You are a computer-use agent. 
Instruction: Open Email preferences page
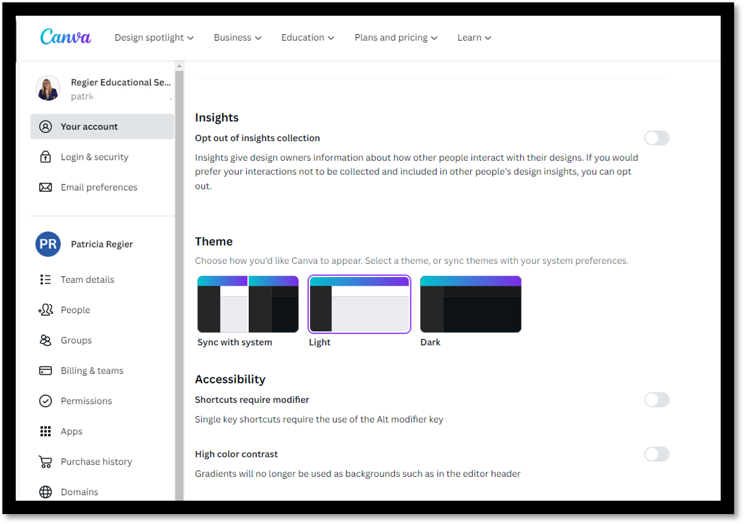(x=102, y=187)
